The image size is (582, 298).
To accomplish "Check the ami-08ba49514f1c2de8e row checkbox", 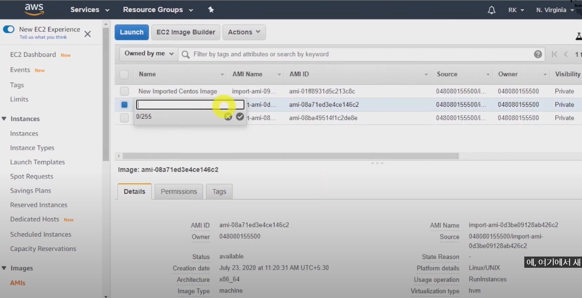I will click(124, 118).
